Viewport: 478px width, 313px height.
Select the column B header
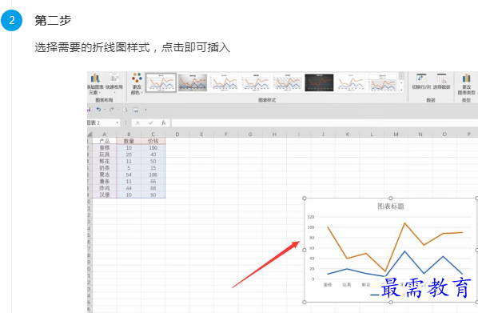coord(129,134)
